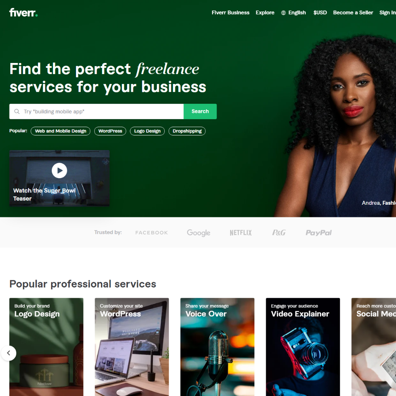Click the globe language icon
Viewport: 396px width, 396px height.
pos(284,13)
